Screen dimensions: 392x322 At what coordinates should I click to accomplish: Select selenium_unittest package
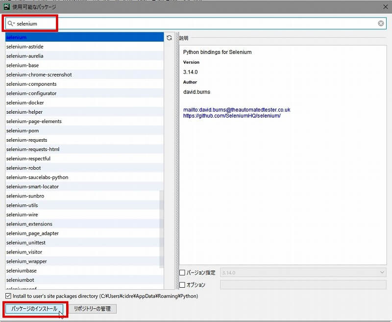tap(84, 243)
